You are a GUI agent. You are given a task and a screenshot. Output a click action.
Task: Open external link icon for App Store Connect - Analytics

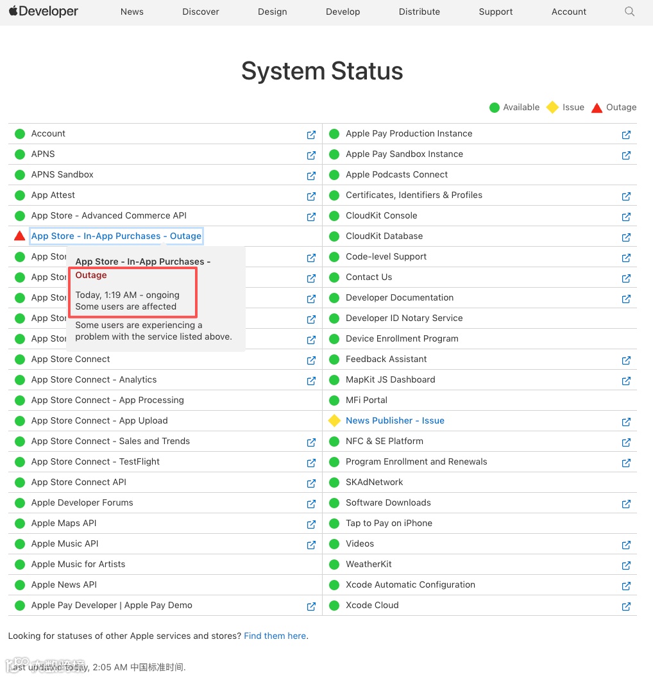pyautogui.click(x=311, y=381)
